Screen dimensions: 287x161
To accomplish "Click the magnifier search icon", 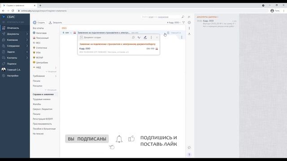I will (x=183, y=17).
